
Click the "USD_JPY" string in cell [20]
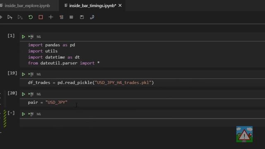(x=56, y=102)
